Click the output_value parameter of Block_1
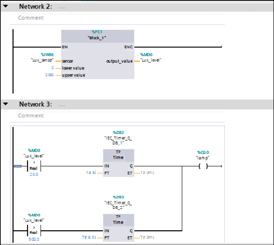 (120, 61)
